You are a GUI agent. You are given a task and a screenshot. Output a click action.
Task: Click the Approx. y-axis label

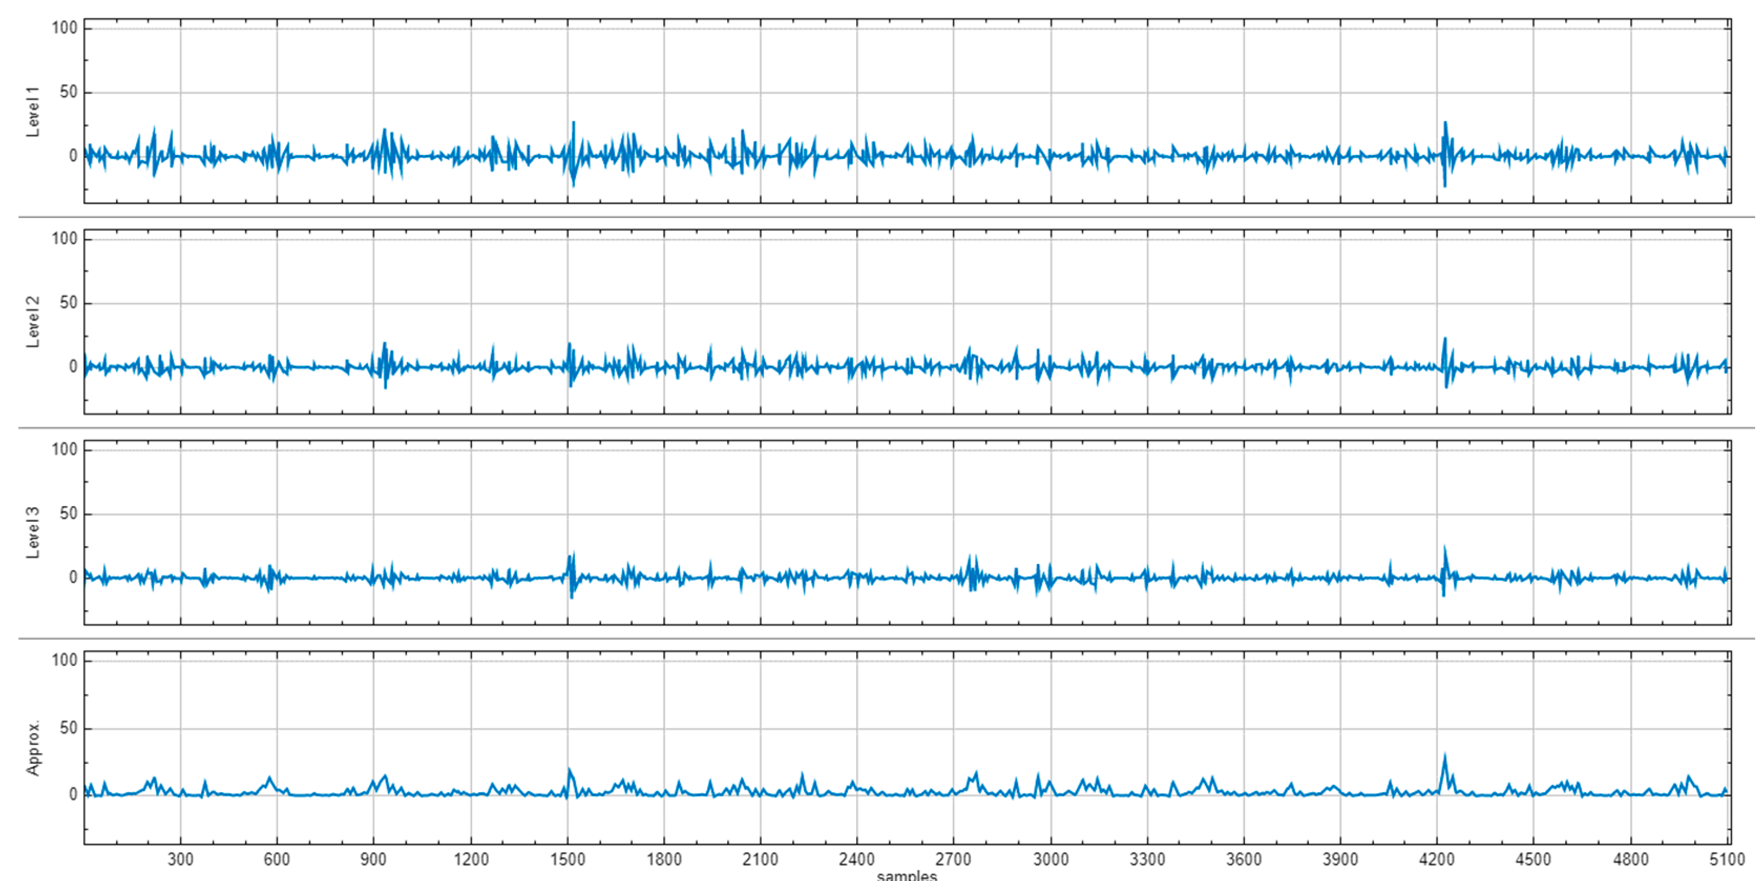pos(32,748)
